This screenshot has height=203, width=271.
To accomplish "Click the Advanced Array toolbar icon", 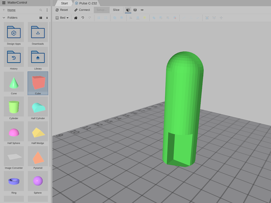I will click(x=198, y=18).
